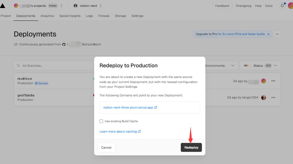The image size is (293, 164).
Task: Switch to the Firewall tab
Action: click(x=104, y=16)
